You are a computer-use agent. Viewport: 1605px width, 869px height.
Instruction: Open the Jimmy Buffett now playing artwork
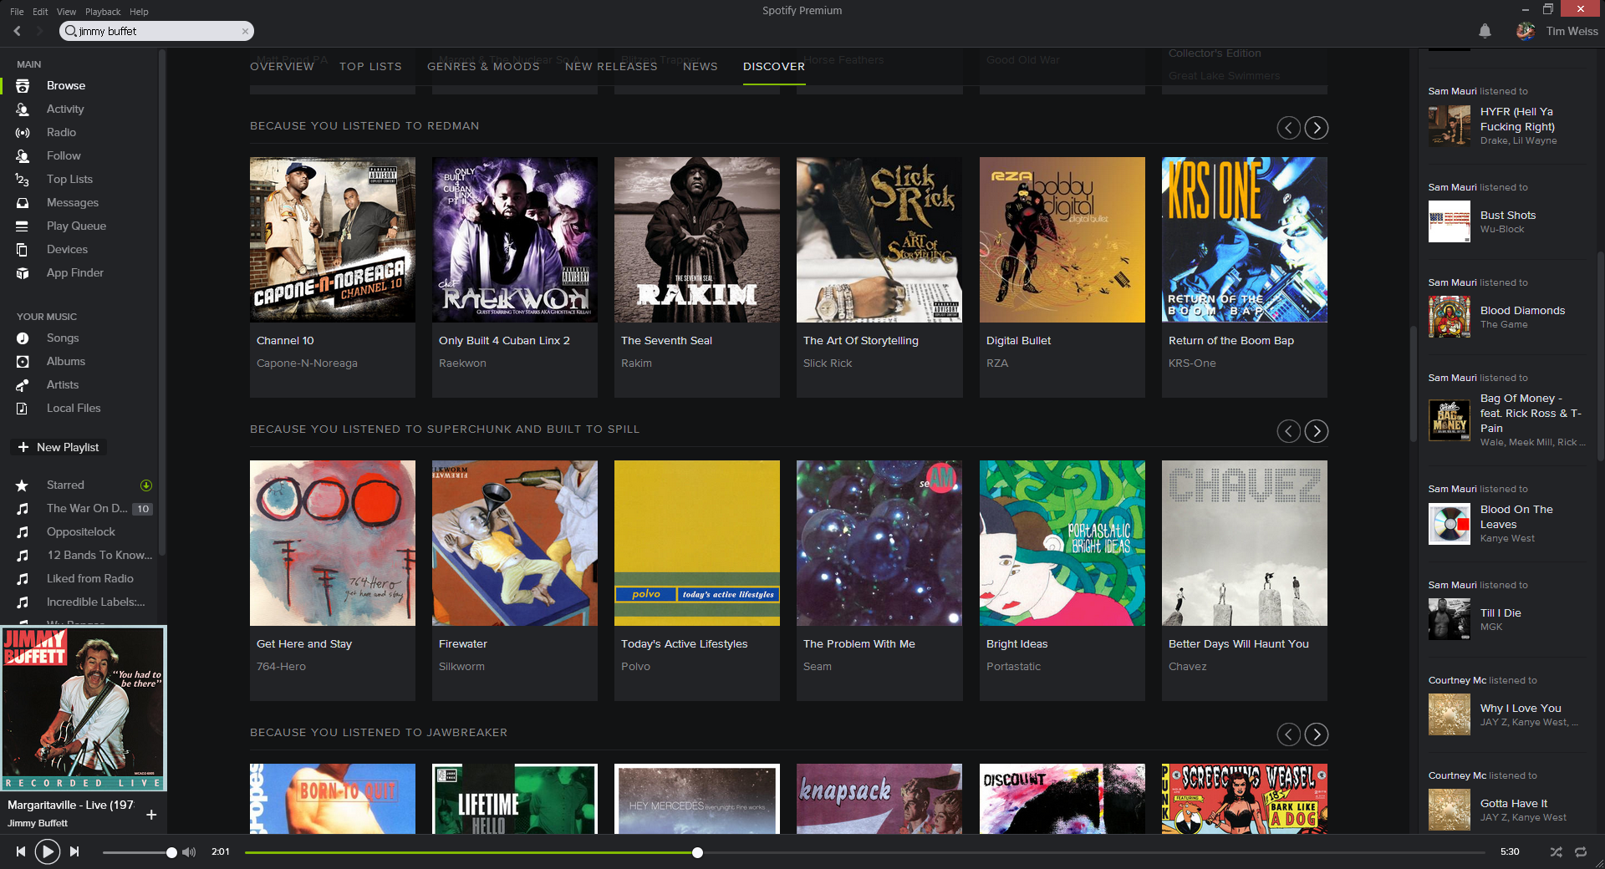coord(84,708)
